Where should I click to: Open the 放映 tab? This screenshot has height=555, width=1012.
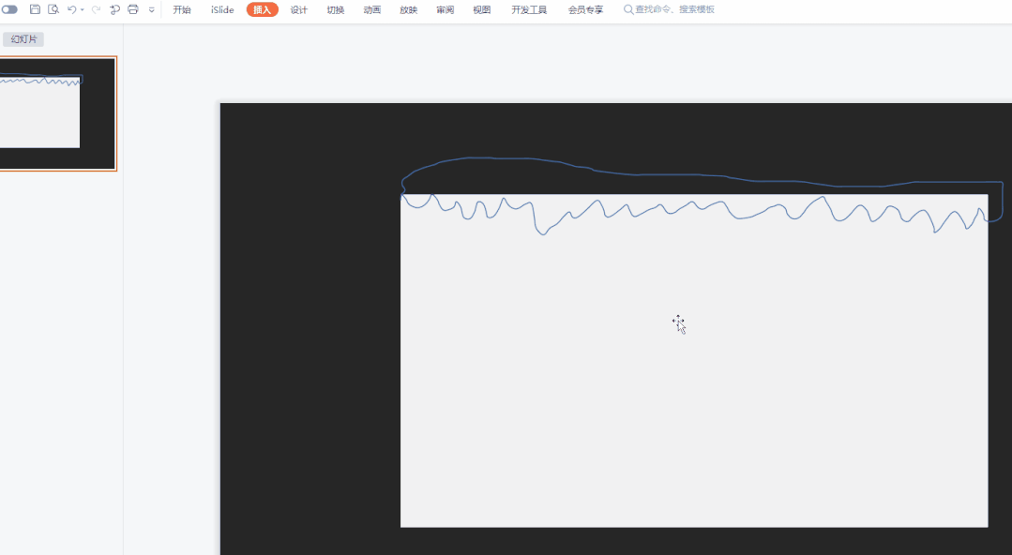click(409, 9)
